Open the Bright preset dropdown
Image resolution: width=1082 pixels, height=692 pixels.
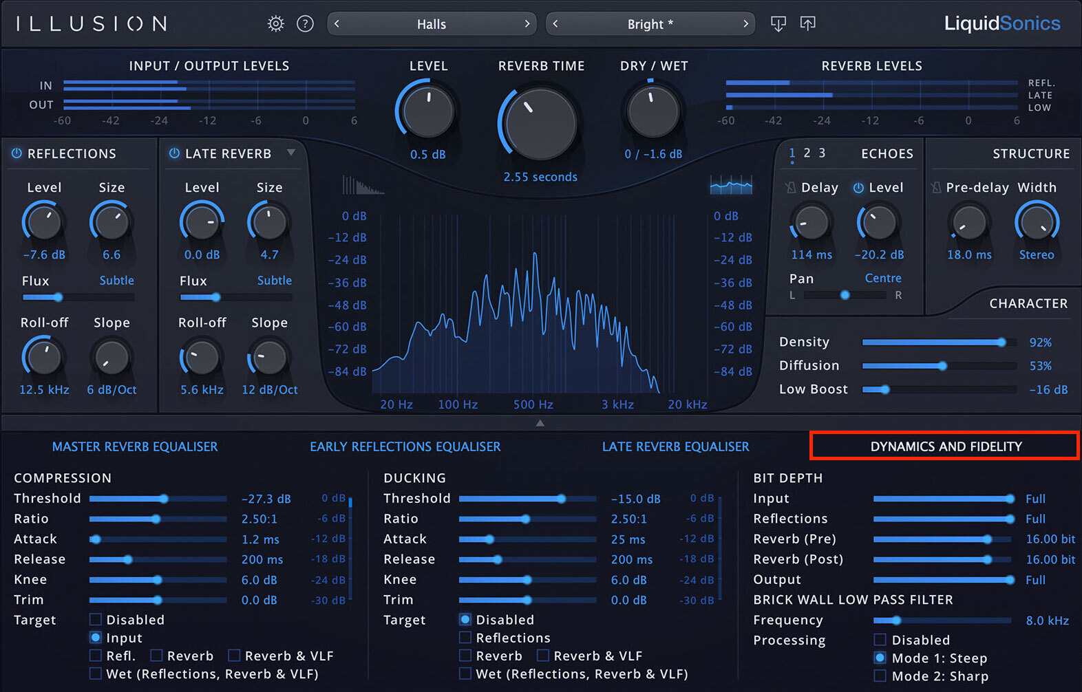650,24
